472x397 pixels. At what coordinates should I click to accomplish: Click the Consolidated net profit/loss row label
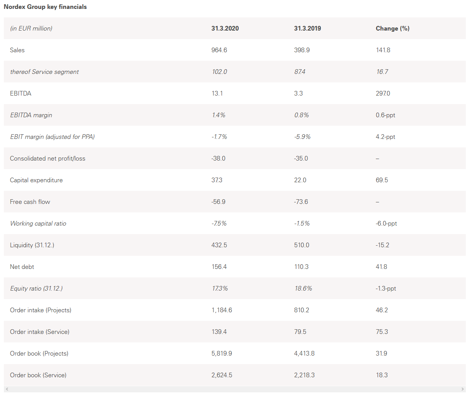pyautogui.click(x=48, y=159)
